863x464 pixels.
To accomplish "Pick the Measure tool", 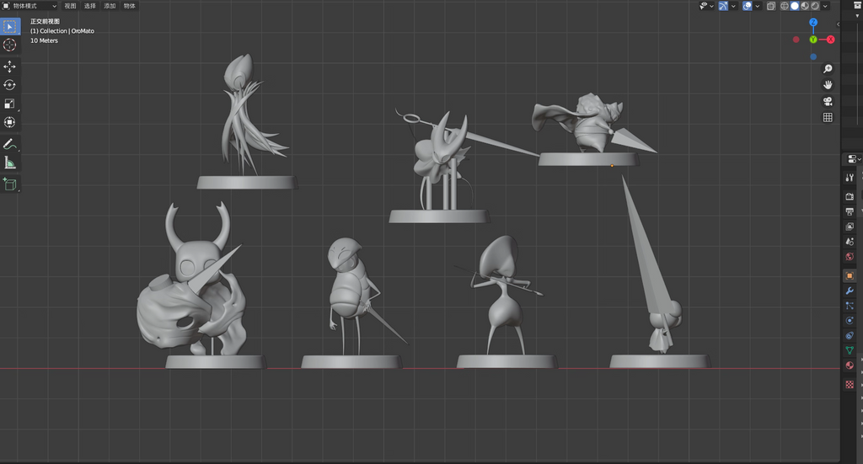I will coord(10,163).
